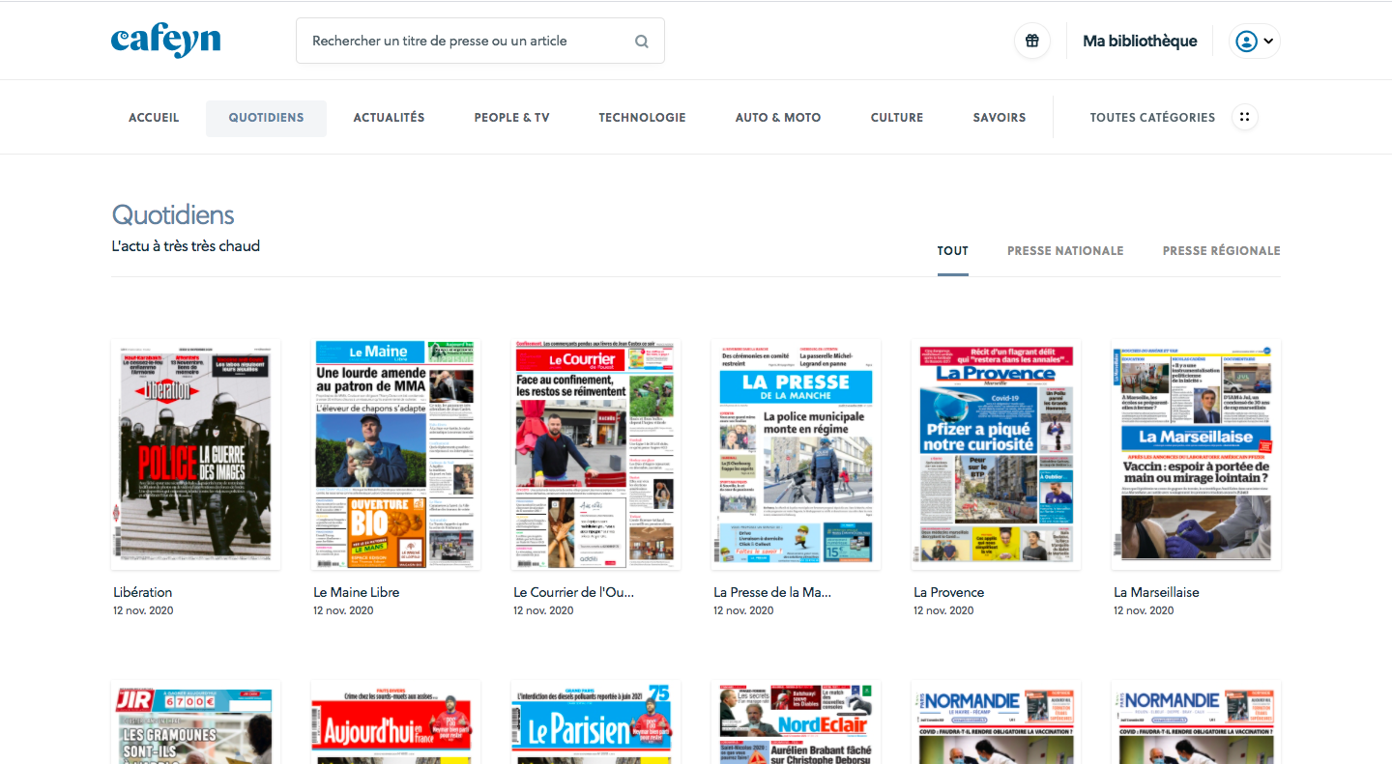Click the date under La Marseillaise
This screenshot has width=1392, height=764.
pyautogui.click(x=1144, y=610)
